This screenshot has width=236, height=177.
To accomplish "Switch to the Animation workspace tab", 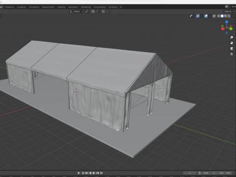I will pos(73,7).
